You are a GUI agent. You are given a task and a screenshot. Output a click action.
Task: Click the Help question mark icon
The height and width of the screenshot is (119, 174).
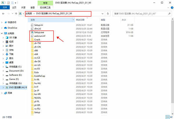172,8
